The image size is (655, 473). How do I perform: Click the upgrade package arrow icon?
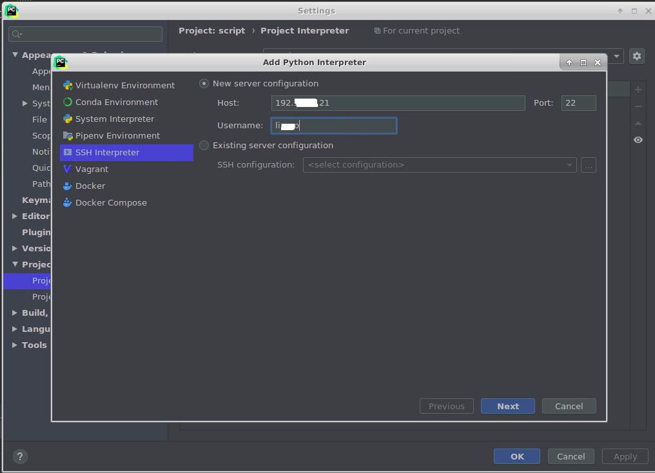638,123
